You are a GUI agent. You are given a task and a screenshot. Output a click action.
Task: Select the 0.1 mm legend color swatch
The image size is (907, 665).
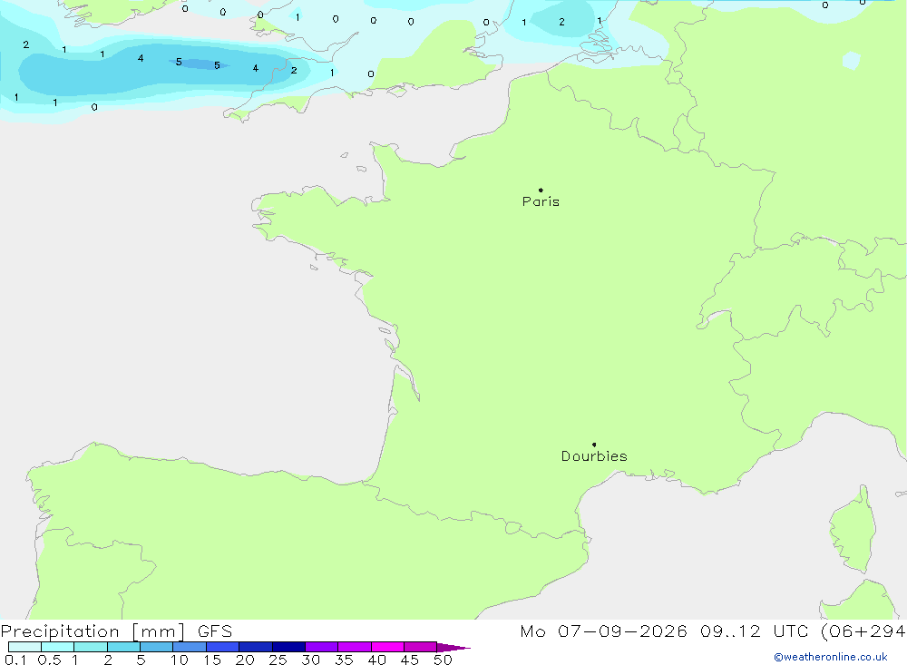[24, 647]
